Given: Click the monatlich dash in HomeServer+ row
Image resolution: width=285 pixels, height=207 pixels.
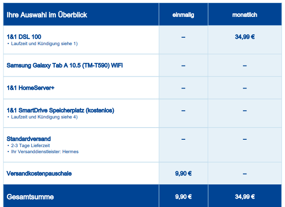Looking at the screenshot, I should 245,88.
